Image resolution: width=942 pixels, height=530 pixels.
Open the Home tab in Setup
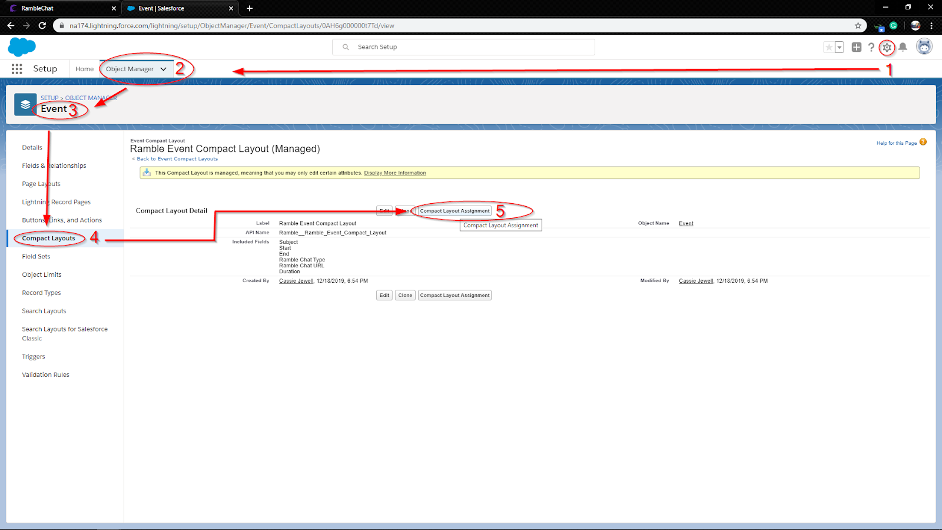(x=84, y=69)
